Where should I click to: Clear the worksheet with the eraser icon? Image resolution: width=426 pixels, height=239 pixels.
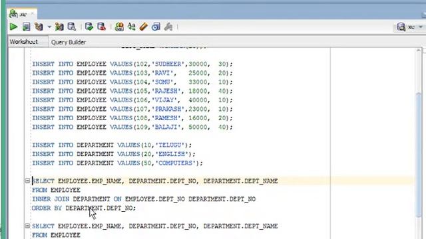coord(144,27)
